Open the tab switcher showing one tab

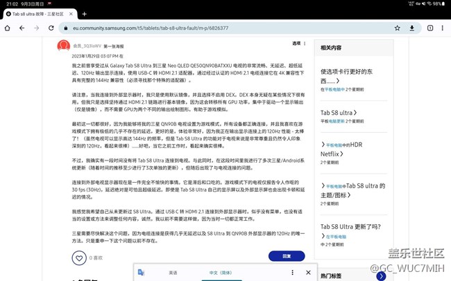(x=430, y=28)
